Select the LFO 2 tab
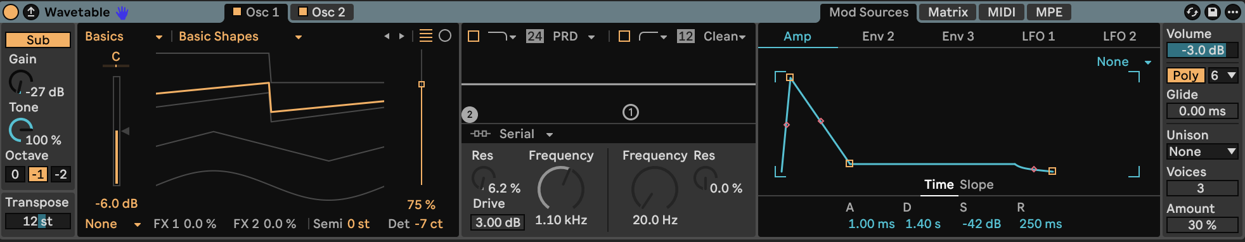 tap(1119, 37)
